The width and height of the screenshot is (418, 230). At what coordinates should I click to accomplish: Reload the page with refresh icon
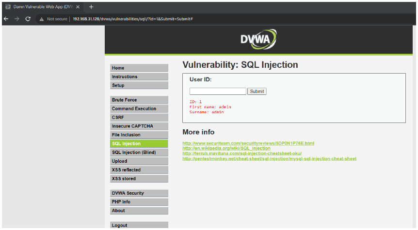pyautogui.click(x=28, y=19)
